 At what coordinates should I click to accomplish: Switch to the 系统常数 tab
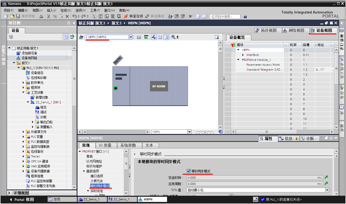pyautogui.click(x=130, y=145)
